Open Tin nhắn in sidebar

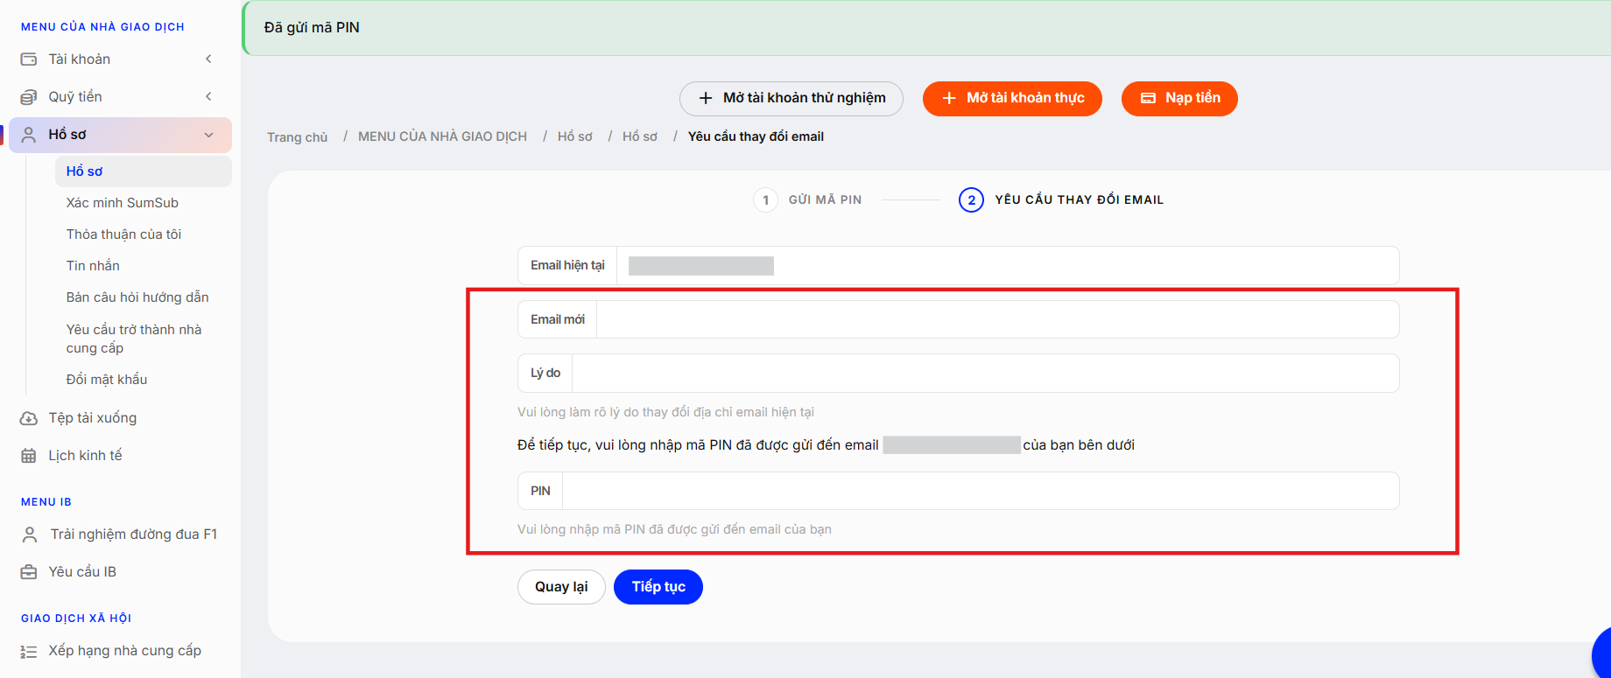[x=93, y=266]
